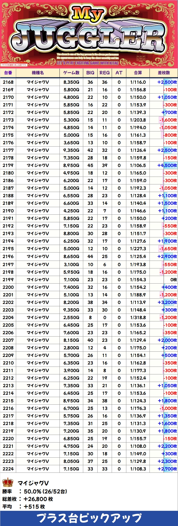
Task: Click the +2,700枚 value in row 2224
Action: (x=167, y=469)
